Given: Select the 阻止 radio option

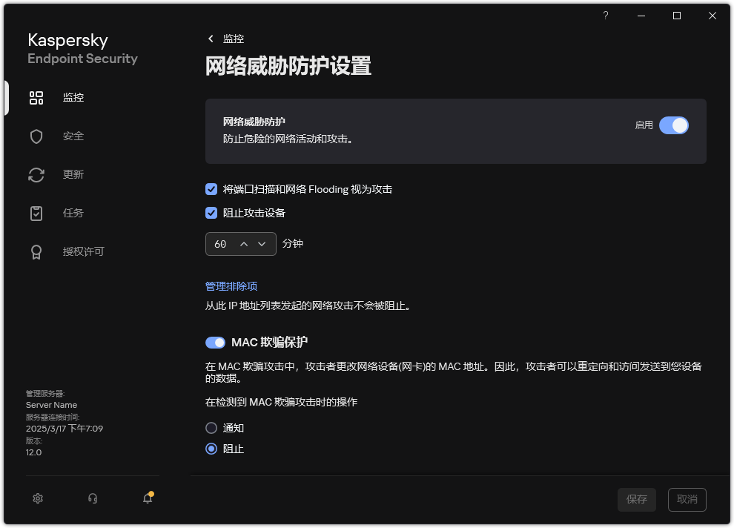Looking at the screenshot, I should pyautogui.click(x=211, y=449).
